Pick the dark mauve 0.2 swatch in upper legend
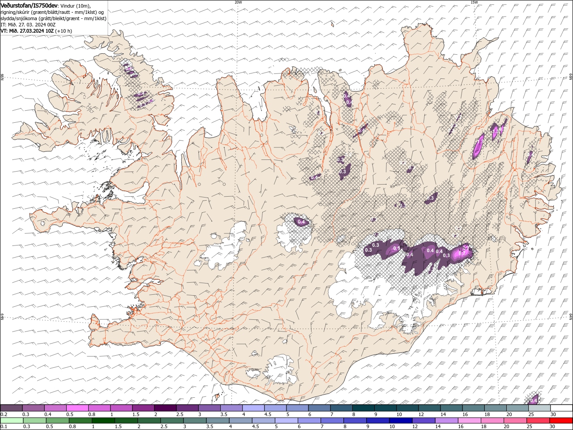573x430 pixels. 11,408
